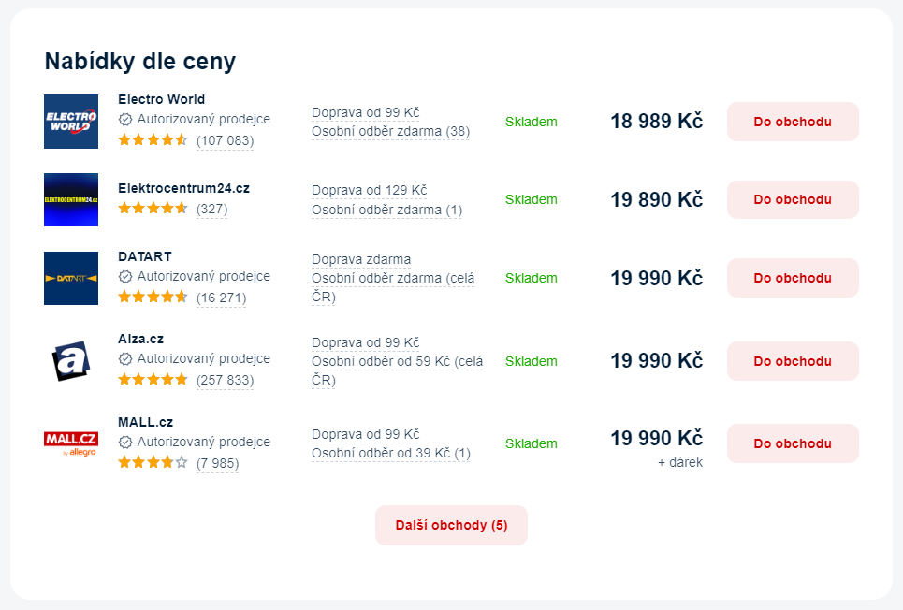
Task: Click Electro World's authorized seller badge icon
Action: point(125,119)
